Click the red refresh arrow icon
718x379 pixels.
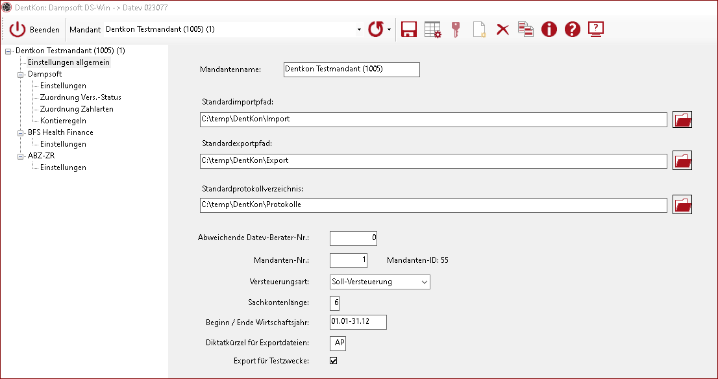(x=376, y=30)
